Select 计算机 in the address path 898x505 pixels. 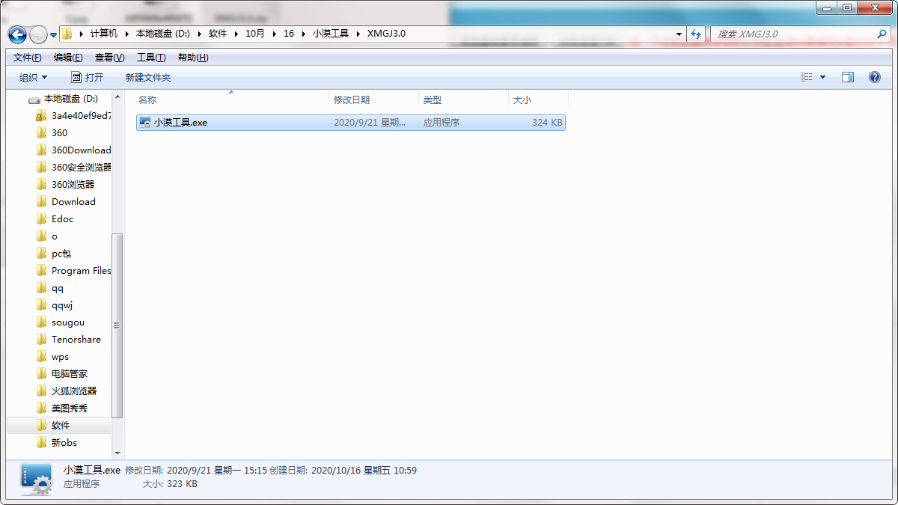(103, 34)
